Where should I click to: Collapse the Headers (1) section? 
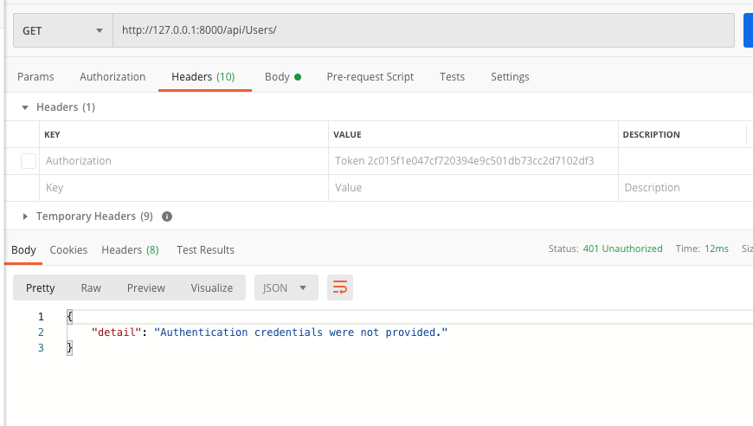tap(25, 107)
